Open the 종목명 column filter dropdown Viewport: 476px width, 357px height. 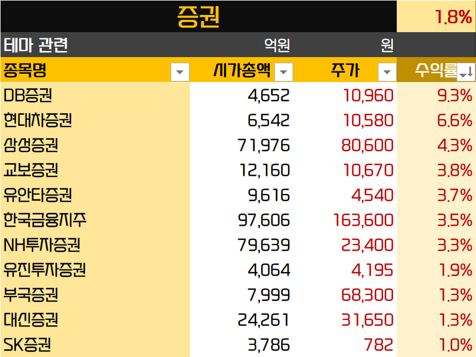pos(180,72)
